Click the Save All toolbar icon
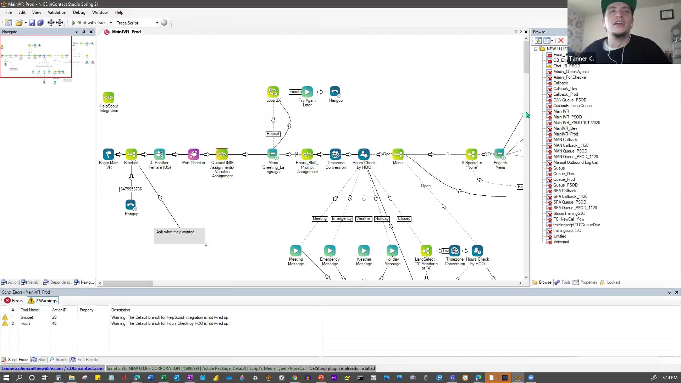 tap(40, 23)
